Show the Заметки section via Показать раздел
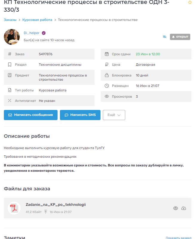 pyautogui.click(x=178, y=238)
